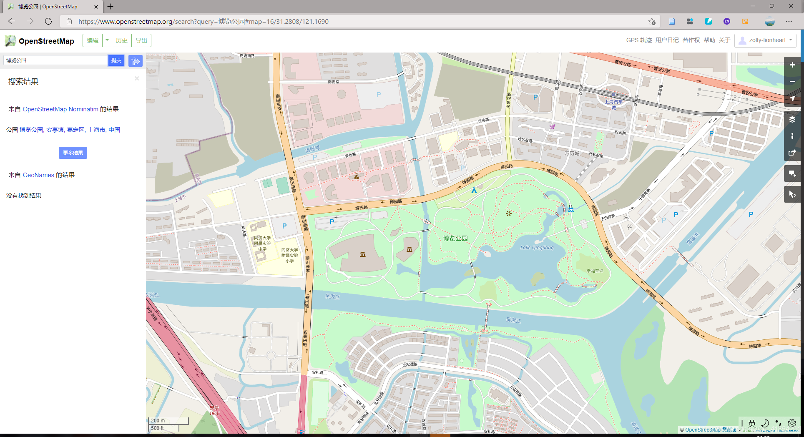Toggle dark mode via moon icon

(x=765, y=423)
